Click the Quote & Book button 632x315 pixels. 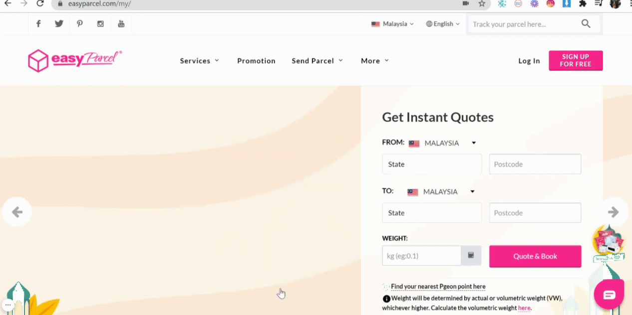coord(535,256)
